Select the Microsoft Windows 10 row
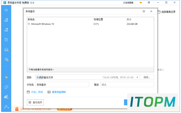Screen dimensions: 181x113 pos(90,24)
